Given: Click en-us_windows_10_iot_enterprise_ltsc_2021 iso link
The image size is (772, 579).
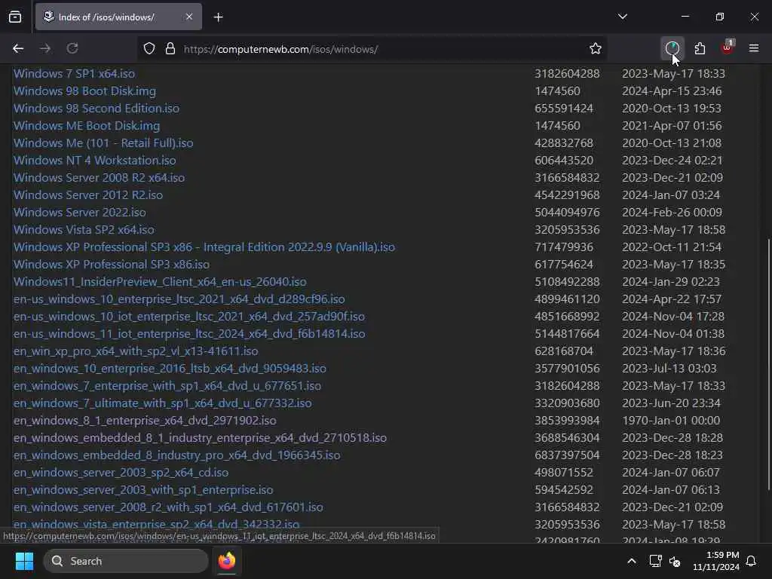Looking at the screenshot, I should pyautogui.click(x=189, y=316).
